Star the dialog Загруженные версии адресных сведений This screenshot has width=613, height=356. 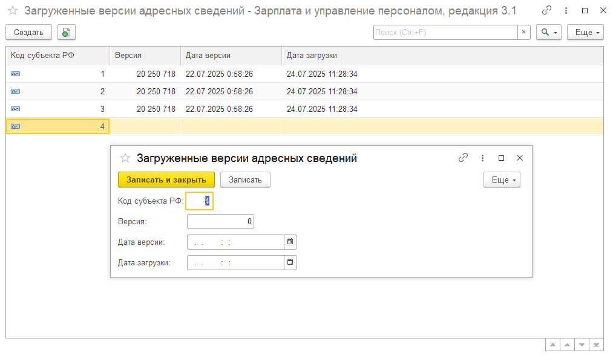[125, 158]
